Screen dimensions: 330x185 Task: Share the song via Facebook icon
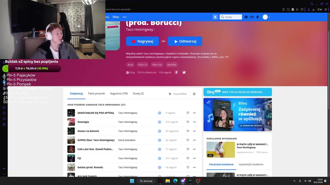(x=177, y=72)
